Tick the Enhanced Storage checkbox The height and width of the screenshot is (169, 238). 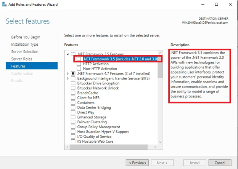pos(73,117)
